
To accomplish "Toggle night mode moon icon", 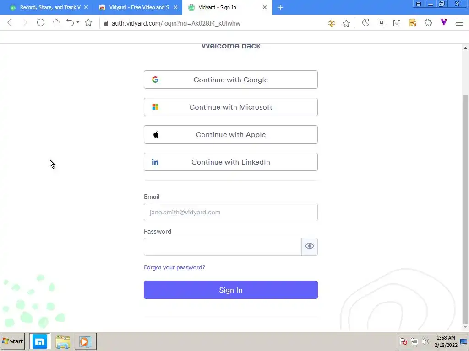I will pos(365,23).
